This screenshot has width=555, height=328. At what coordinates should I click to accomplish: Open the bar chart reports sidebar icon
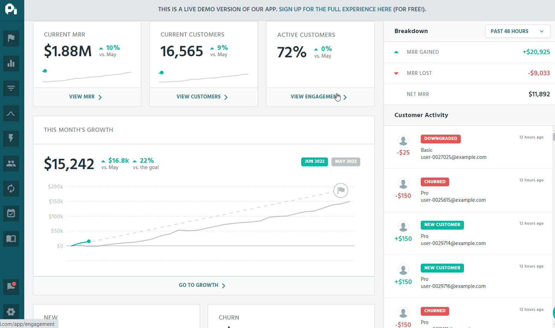11,63
